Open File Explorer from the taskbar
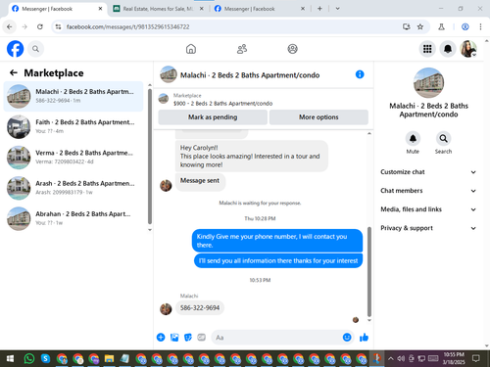Image resolution: width=490 pixels, height=367 pixels. (109, 359)
